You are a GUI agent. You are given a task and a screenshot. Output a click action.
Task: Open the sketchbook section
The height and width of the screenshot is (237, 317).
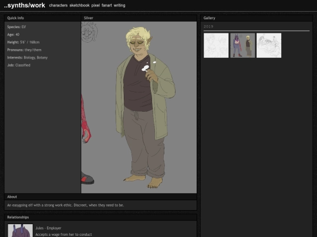click(79, 5)
